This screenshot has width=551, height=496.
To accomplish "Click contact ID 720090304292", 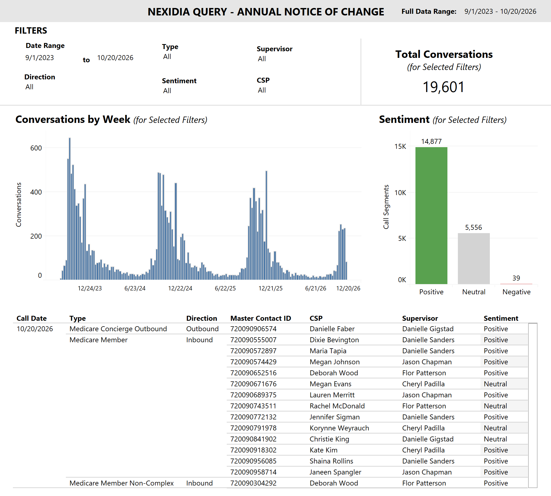I will click(253, 483).
